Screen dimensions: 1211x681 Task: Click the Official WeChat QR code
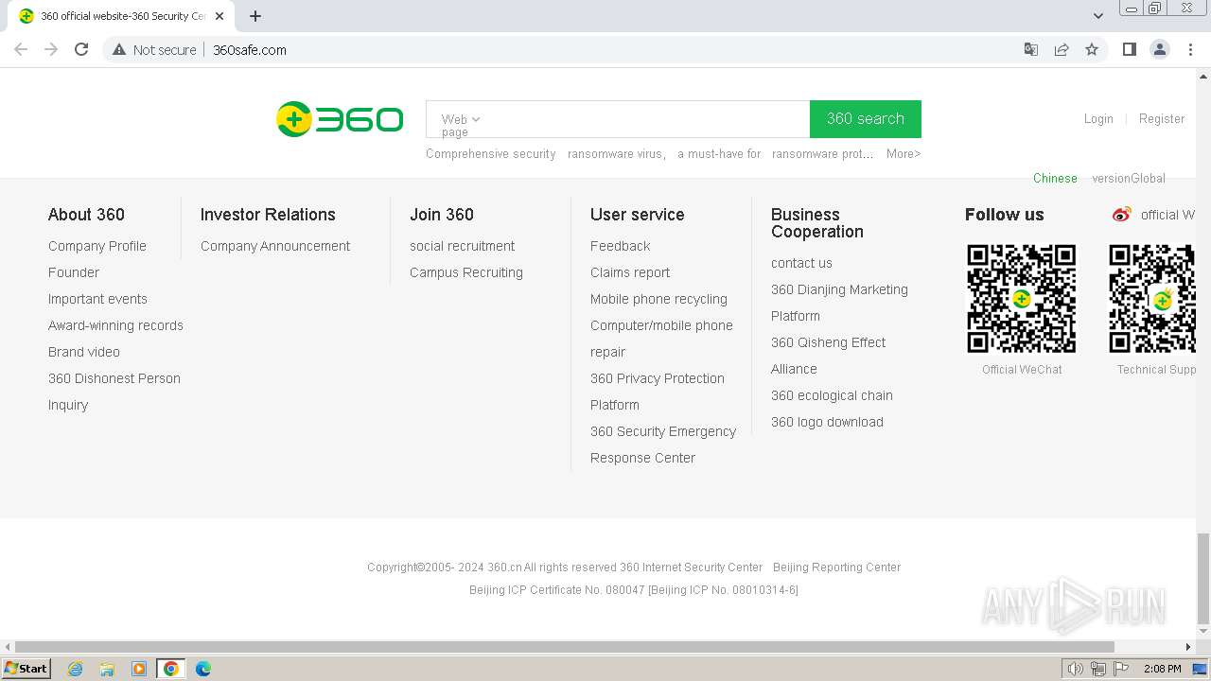point(1022,299)
